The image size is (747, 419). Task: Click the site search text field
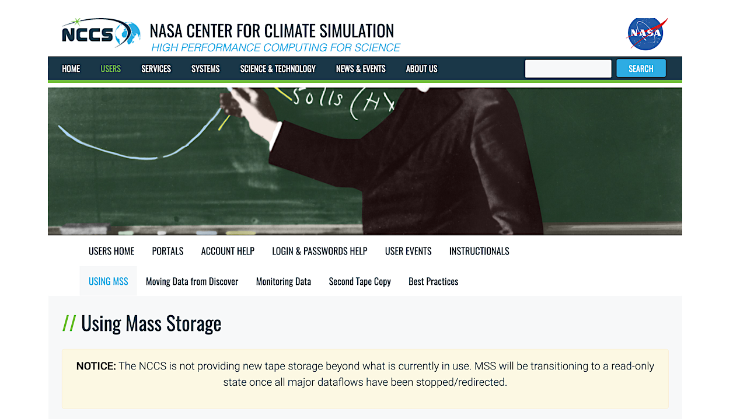[x=568, y=69]
